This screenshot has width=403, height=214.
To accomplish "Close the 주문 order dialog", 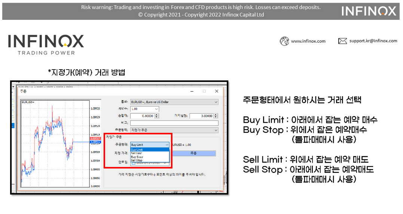I will (217, 91).
